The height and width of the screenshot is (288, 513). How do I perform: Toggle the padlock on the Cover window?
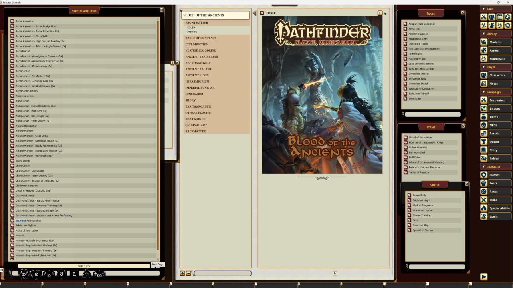point(386,13)
